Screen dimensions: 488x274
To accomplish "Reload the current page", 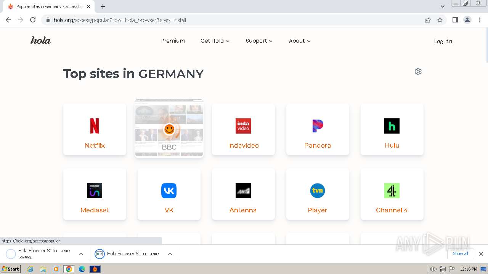I will [x=33, y=20].
